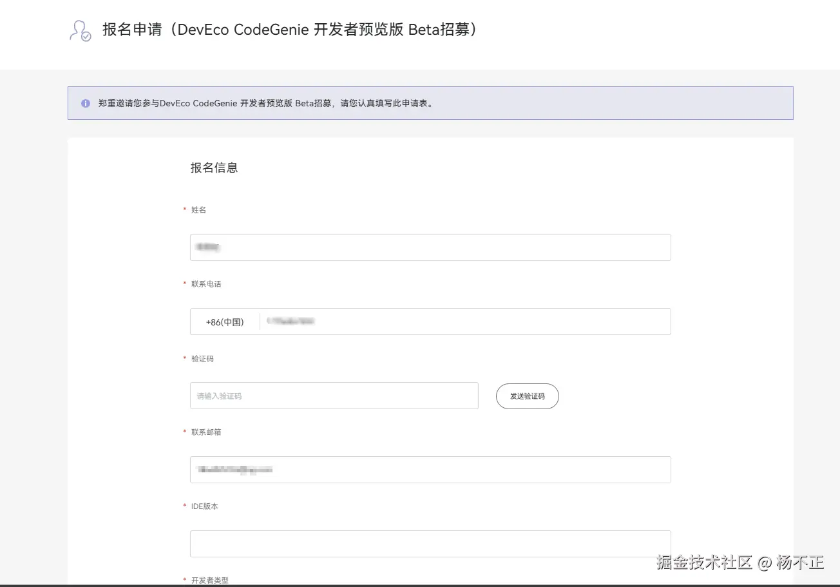Click the 姓名 field label

(x=198, y=210)
